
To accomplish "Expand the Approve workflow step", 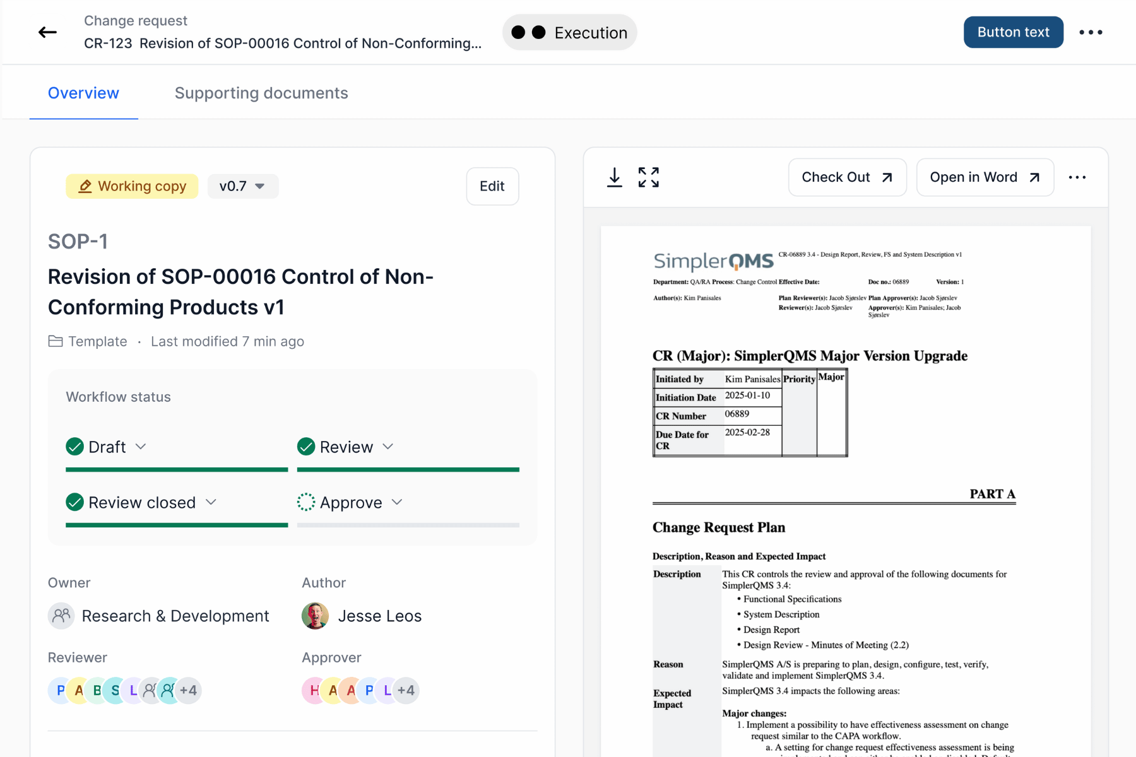I will (397, 502).
